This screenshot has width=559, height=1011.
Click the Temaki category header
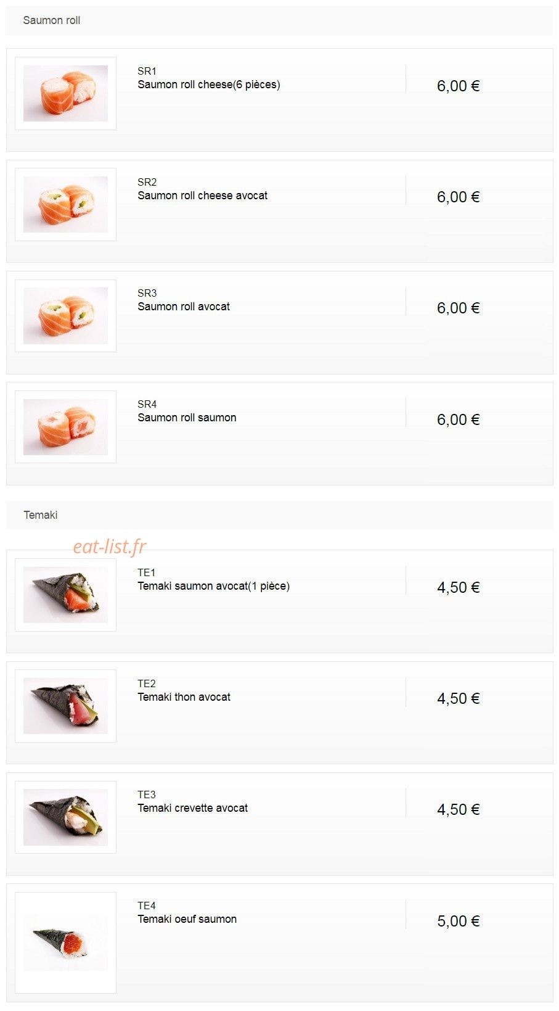[279, 515]
